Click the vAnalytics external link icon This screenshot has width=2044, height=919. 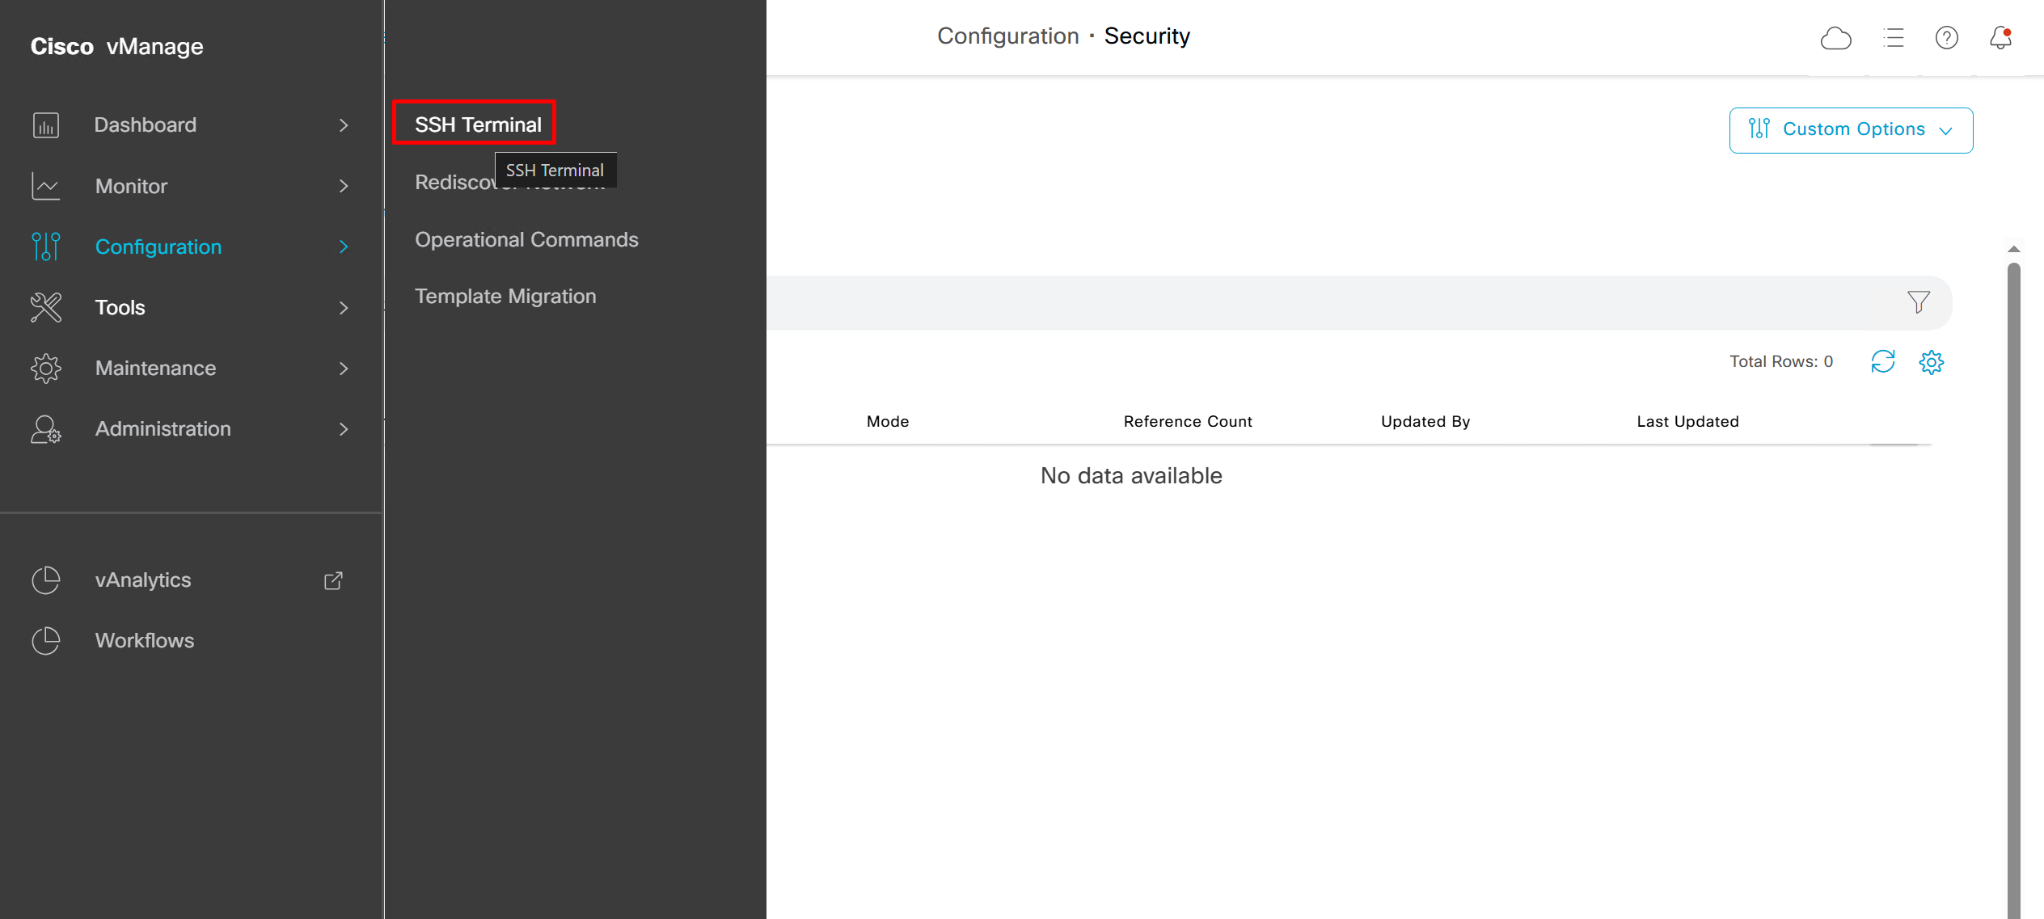(333, 580)
